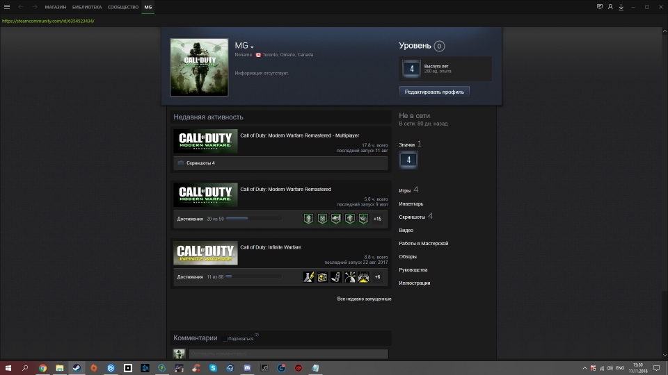668x375 pixels.
Task: Open Обзоры in sidebar
Action: click(x=408, y=257)
